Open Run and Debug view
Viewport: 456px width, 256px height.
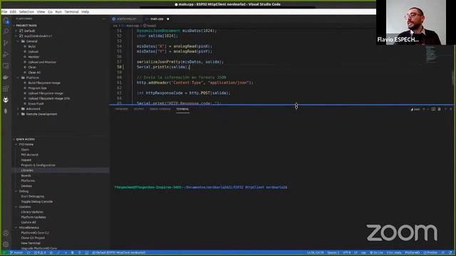6,54
